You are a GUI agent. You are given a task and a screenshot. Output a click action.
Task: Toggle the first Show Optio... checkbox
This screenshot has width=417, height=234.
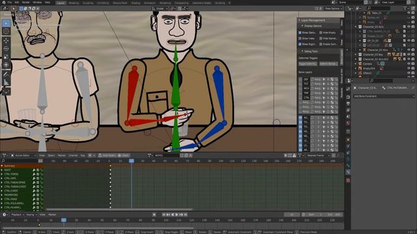tap(300, 32)
